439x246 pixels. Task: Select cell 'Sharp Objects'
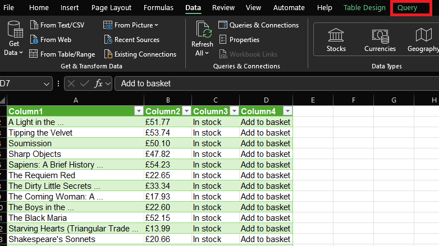75,154
